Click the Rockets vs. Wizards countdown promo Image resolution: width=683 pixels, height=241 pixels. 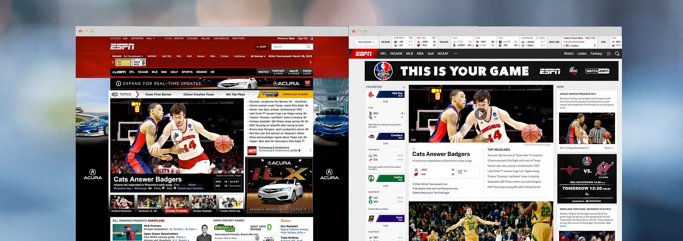pos(587,179)
